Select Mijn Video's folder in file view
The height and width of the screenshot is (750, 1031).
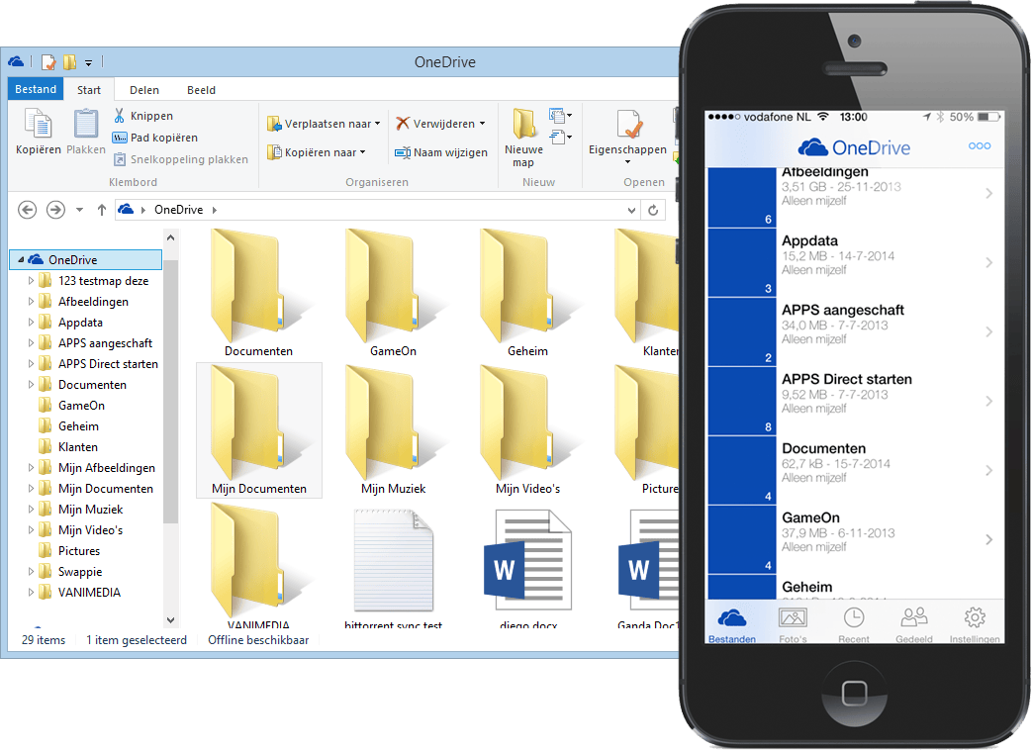click(x=528, y=430)
